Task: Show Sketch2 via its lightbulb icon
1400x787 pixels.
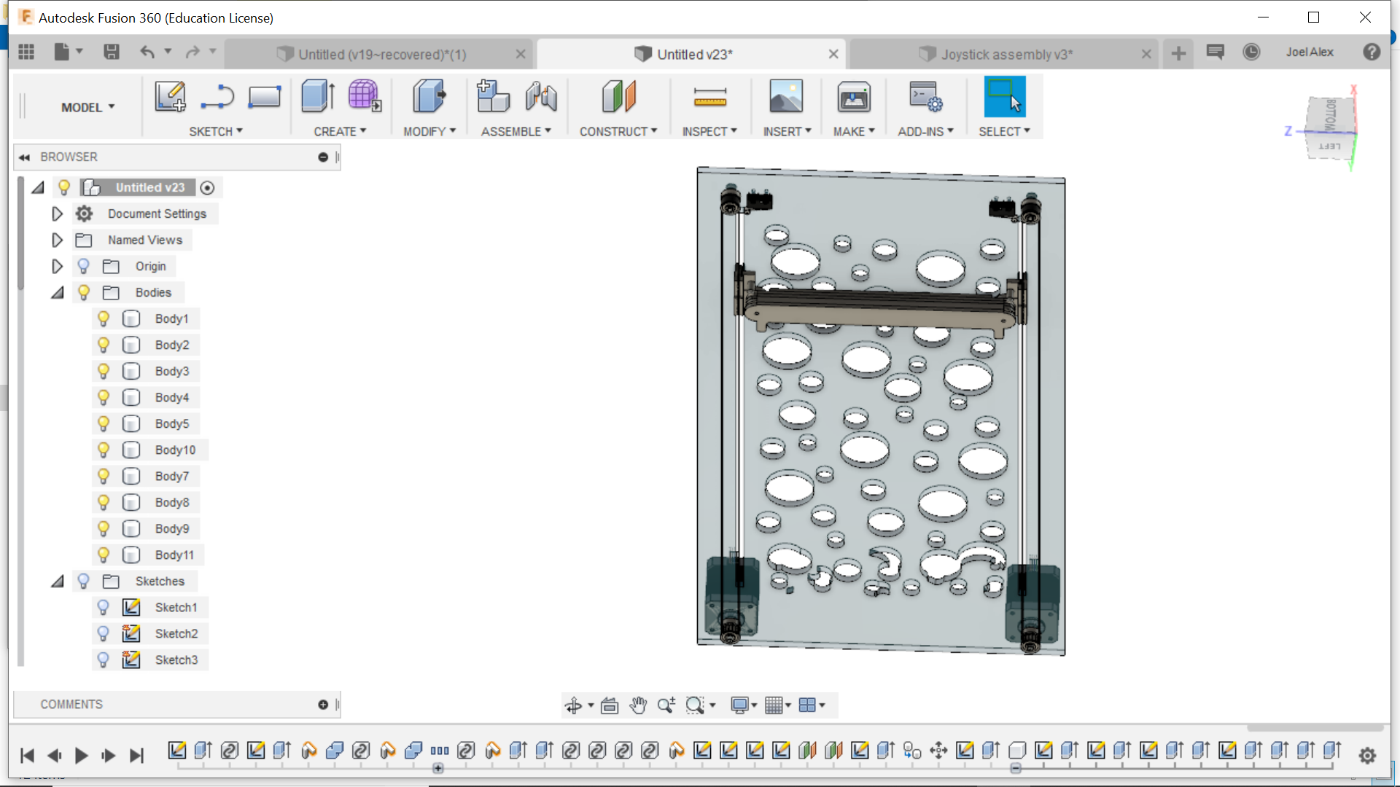Action: pyautogui.click(x=104, y=633)
